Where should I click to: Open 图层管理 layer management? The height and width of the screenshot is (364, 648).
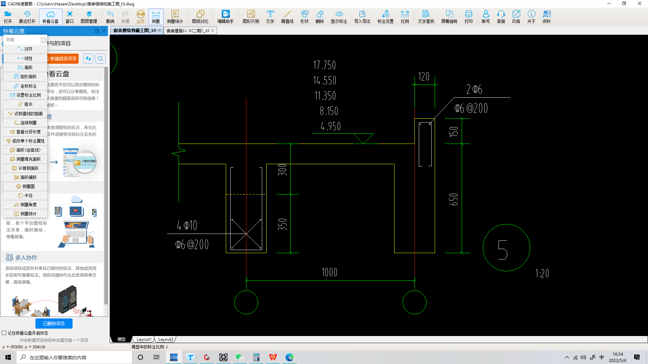point(89,17)
